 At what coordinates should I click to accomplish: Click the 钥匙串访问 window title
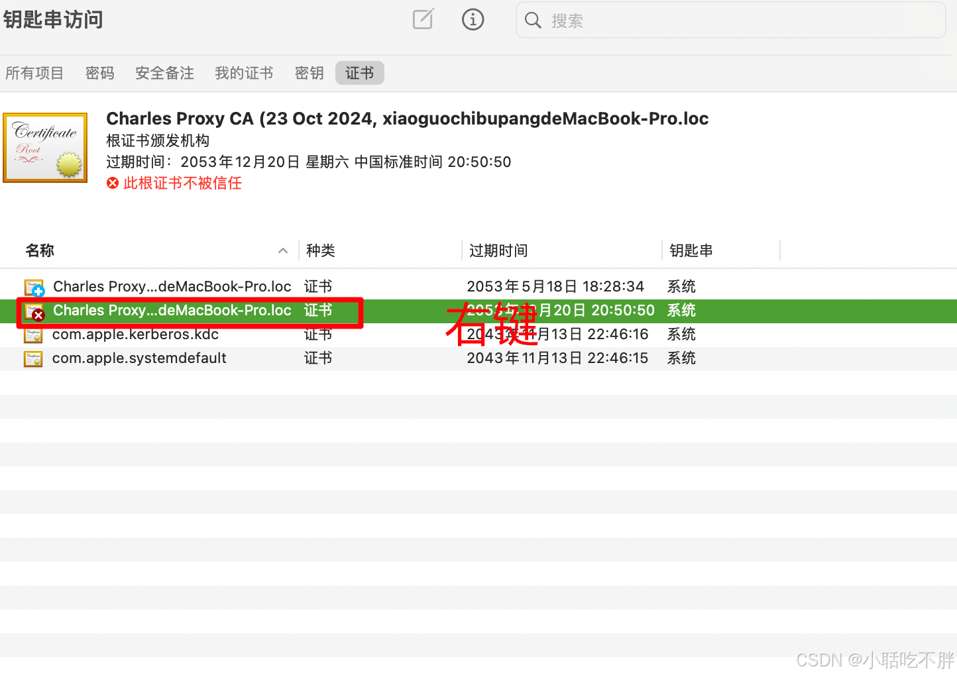53,19
